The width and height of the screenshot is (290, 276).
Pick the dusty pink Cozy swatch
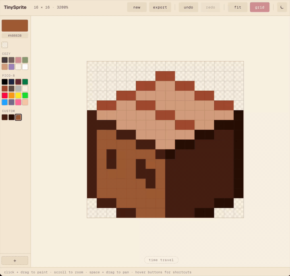[18, 60]
